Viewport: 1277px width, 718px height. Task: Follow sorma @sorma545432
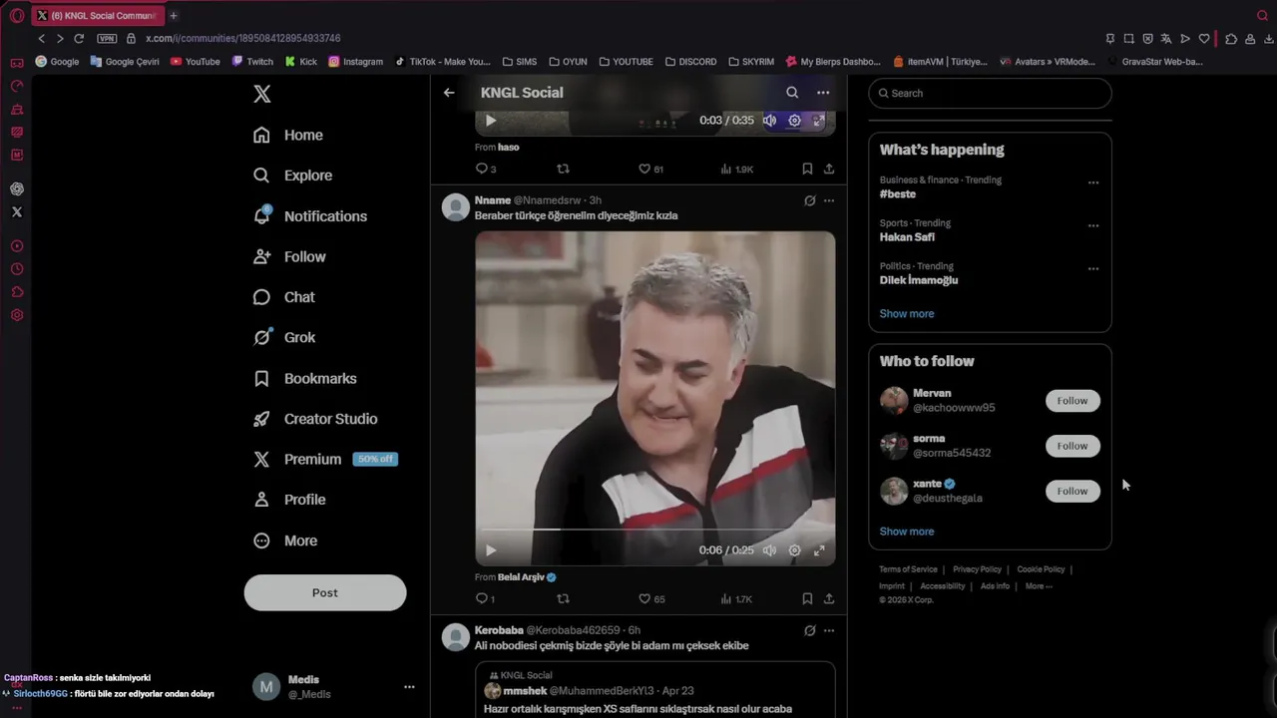pos(1072,446)
